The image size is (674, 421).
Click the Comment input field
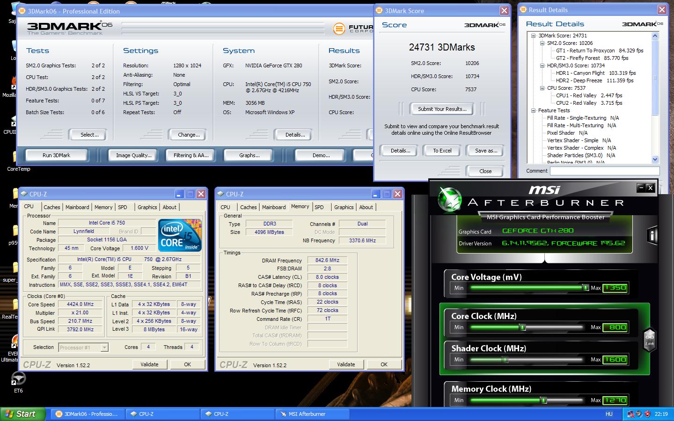click(605, 171)
